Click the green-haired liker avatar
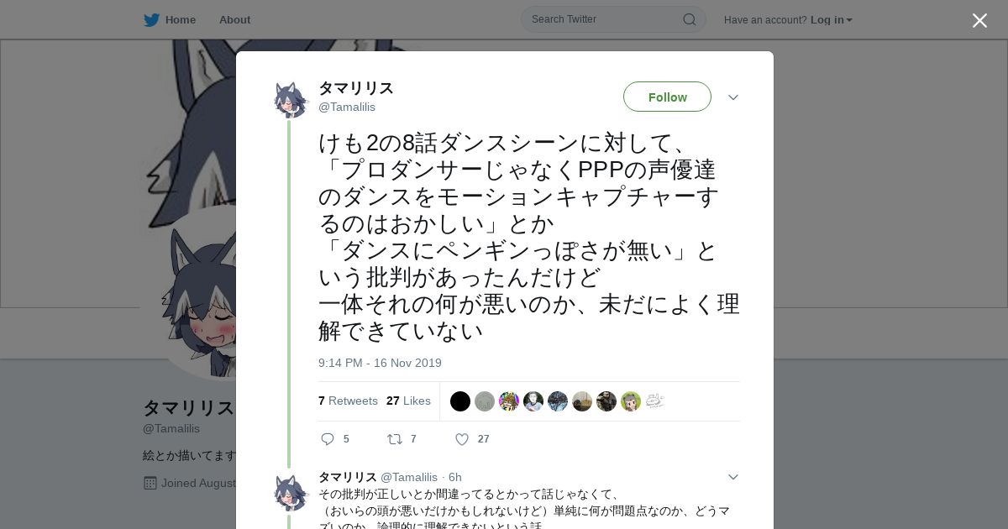The width and height of the screenshot is (1008, 529). 631,401
